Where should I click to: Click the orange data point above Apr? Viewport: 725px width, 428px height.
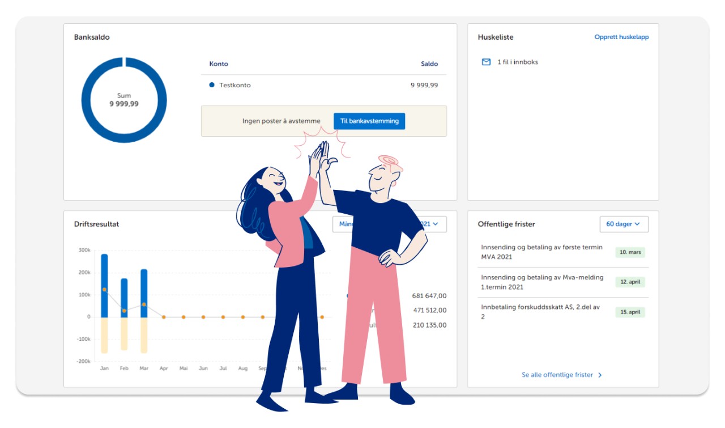(164, 317)
